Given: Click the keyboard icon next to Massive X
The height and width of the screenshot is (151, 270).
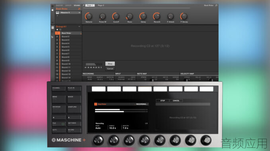Looking at the screenshot, I should (x=57, y=13).
